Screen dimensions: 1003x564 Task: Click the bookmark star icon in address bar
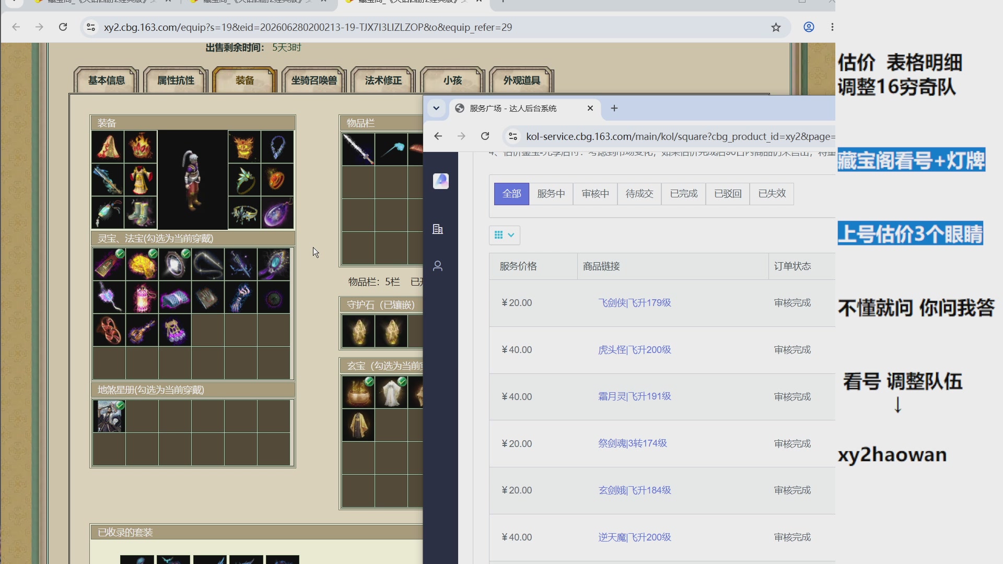(x=776, y=27)
